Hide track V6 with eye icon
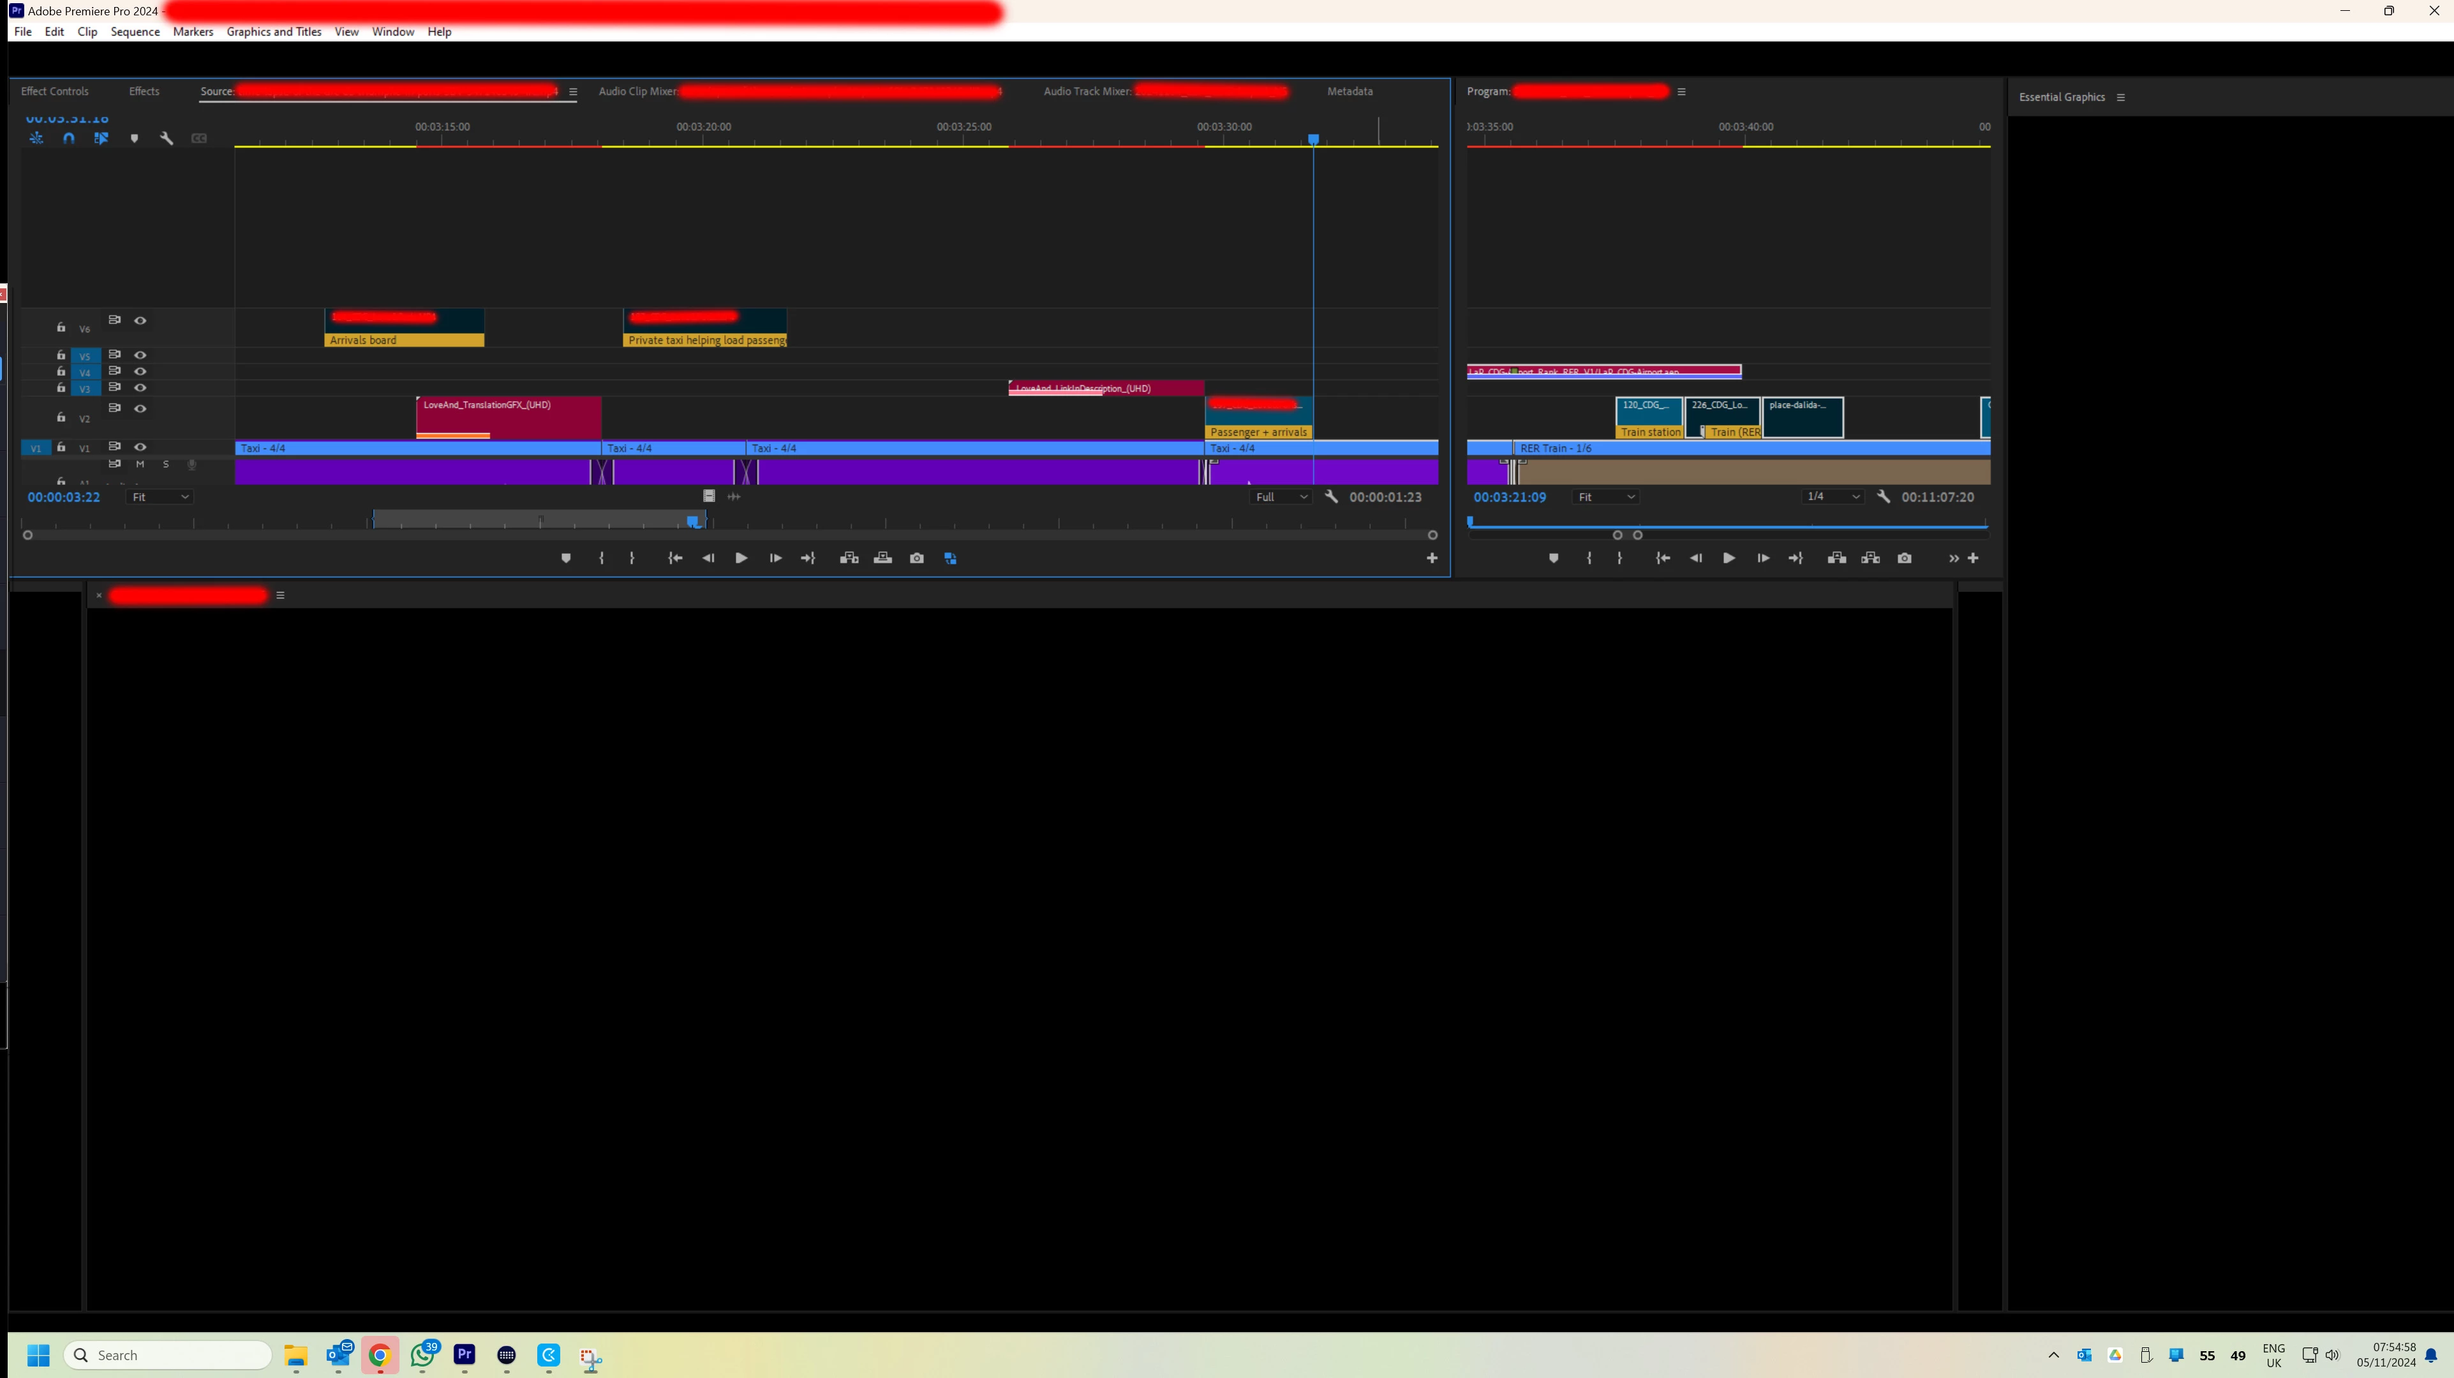 [x=140, y=321]
